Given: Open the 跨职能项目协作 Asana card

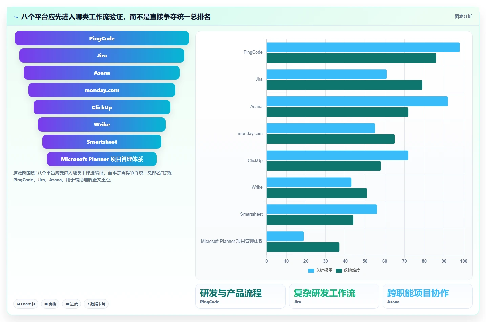Looking at the screenshot, I should coord(428,296).
